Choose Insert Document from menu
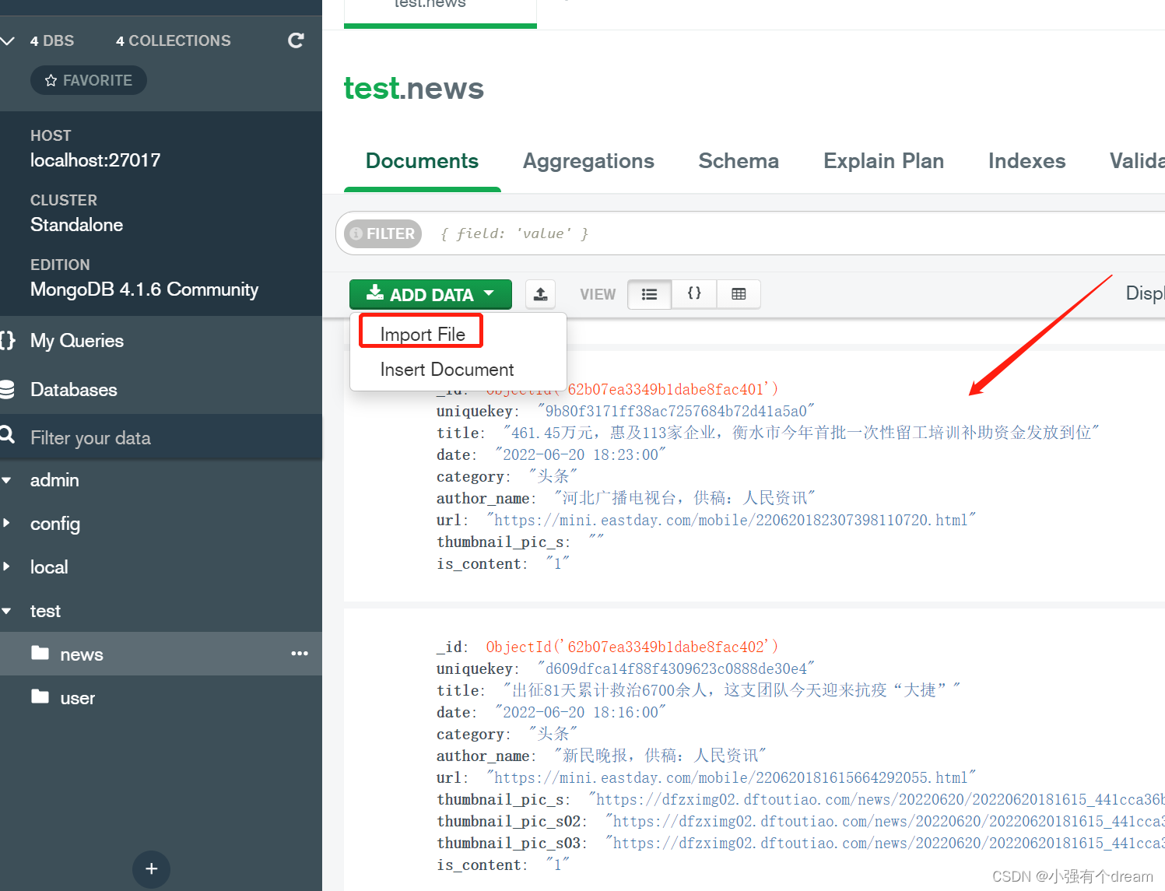This screenshot has width=1165, height=891. coord(447,370)
